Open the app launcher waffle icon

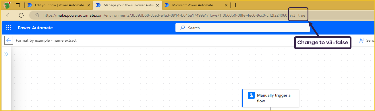point(9,28)
